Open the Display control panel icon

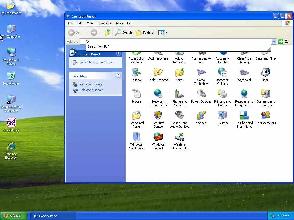pyautogui.click(x=136, y=75)
